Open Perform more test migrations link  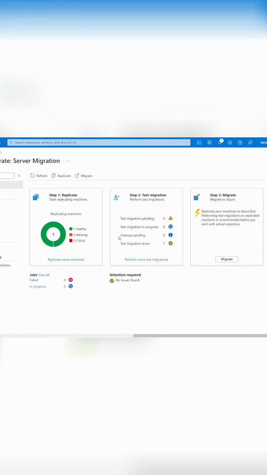(x=146, y=260)
